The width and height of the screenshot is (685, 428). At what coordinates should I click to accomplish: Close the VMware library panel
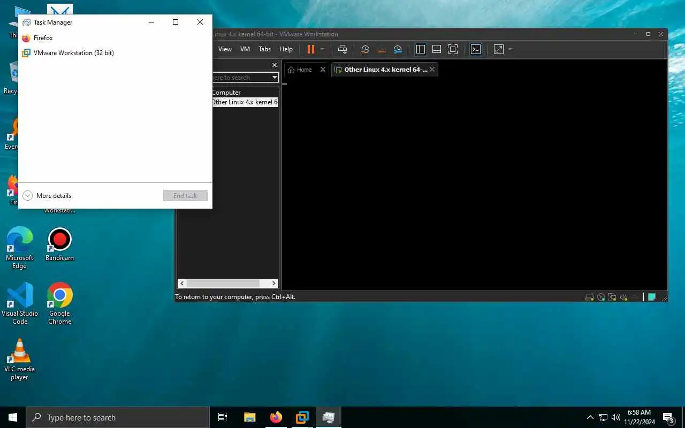tap(275, 65)
